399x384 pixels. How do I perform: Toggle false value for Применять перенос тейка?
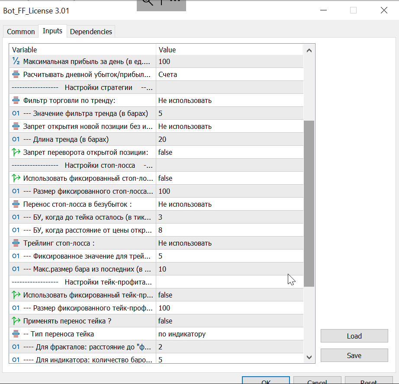coord(229,321)
